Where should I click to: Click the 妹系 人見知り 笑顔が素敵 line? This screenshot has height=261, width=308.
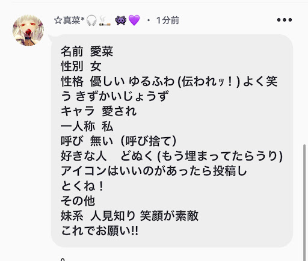point(129,216)
